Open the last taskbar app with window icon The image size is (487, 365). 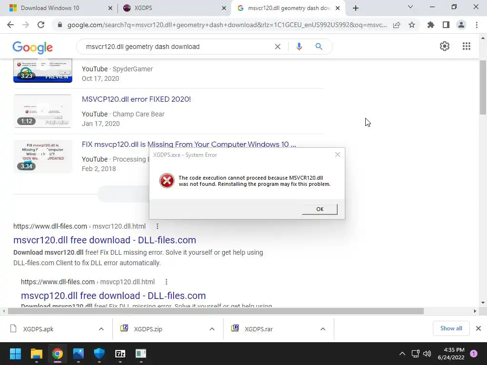click(141, 354)
